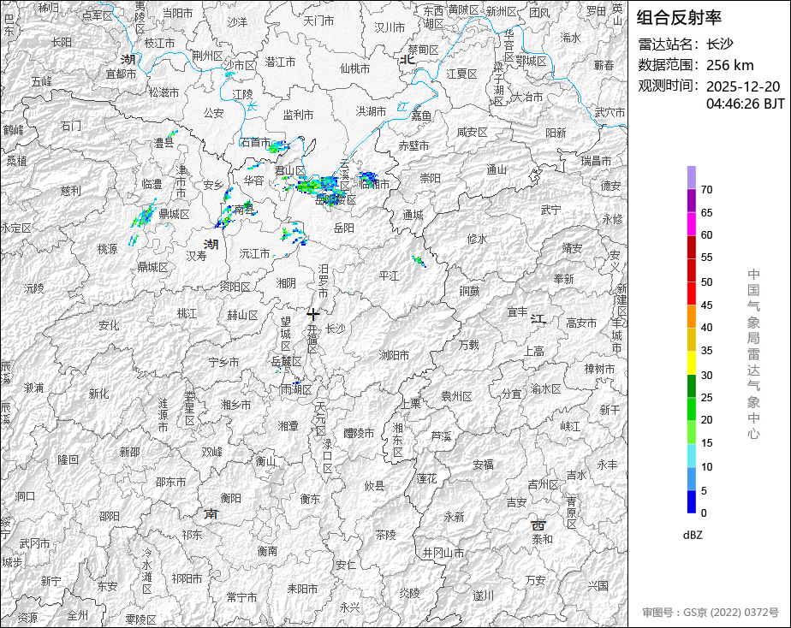Viewport: 791px width, 628px height.
Task: Select the observation date 2025-12-20
Action: pyautogui.click(x=743, y=86)
